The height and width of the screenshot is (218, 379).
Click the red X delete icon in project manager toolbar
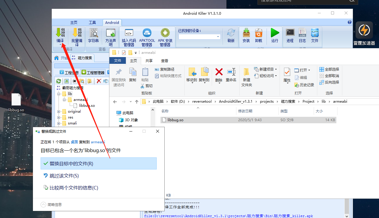99,81
